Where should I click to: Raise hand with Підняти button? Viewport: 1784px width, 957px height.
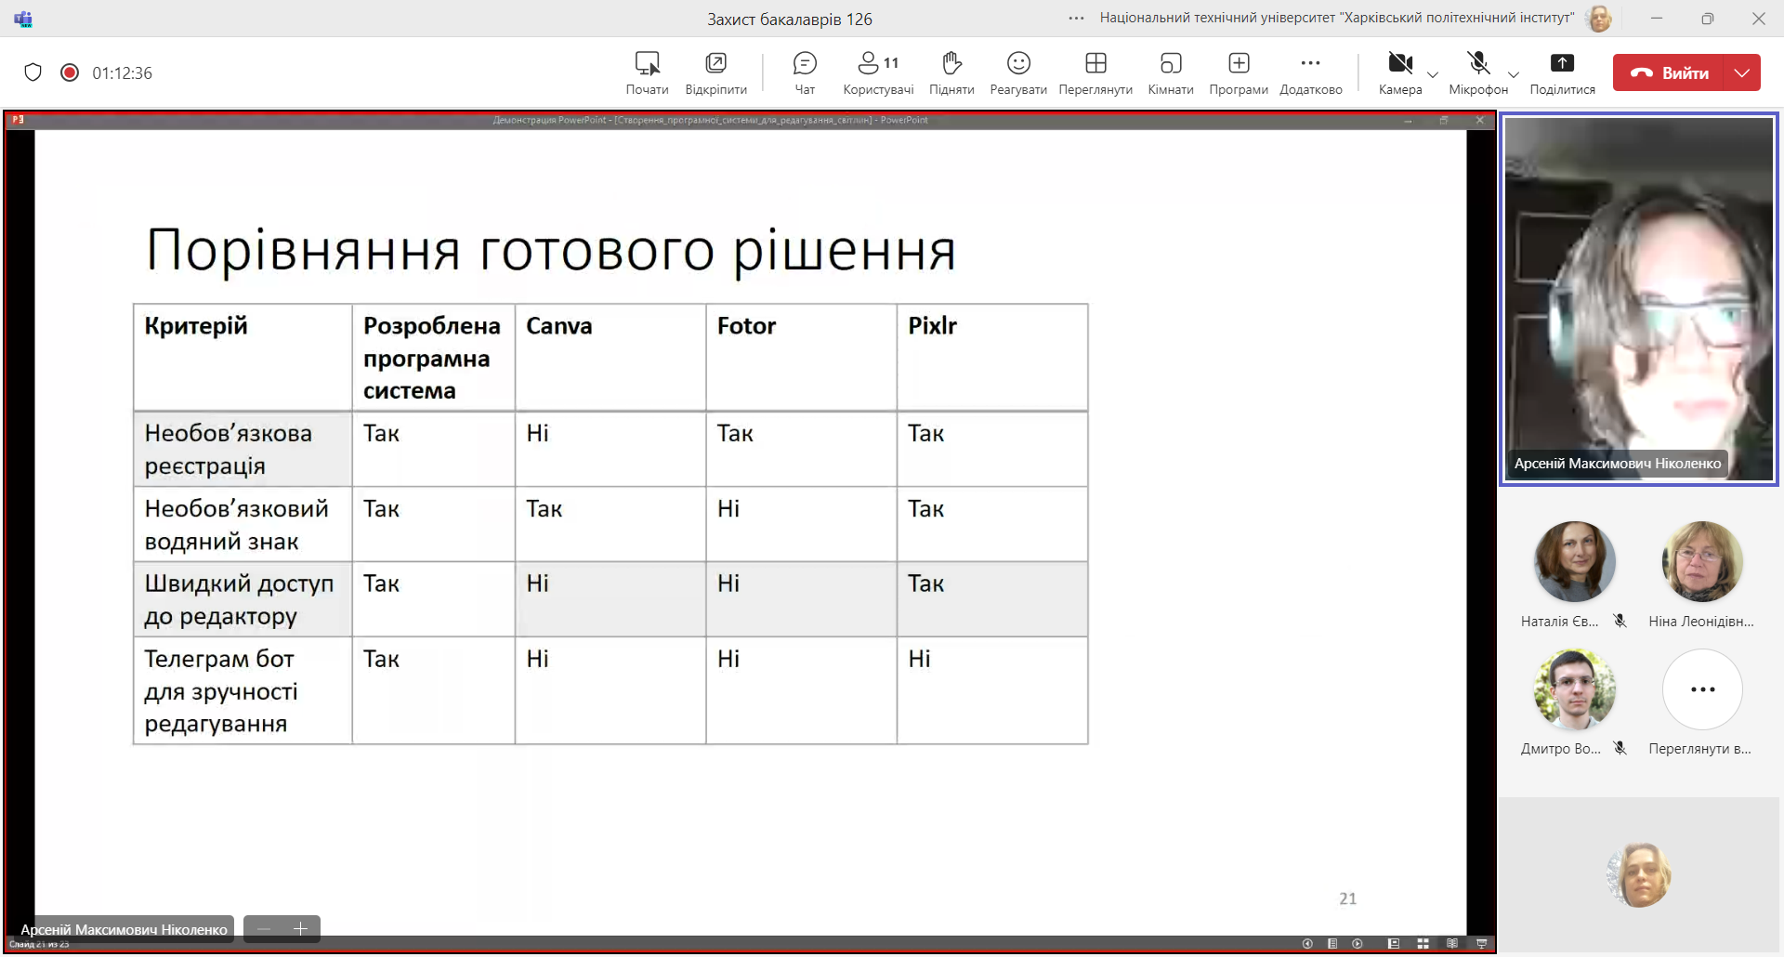[951, 72]
